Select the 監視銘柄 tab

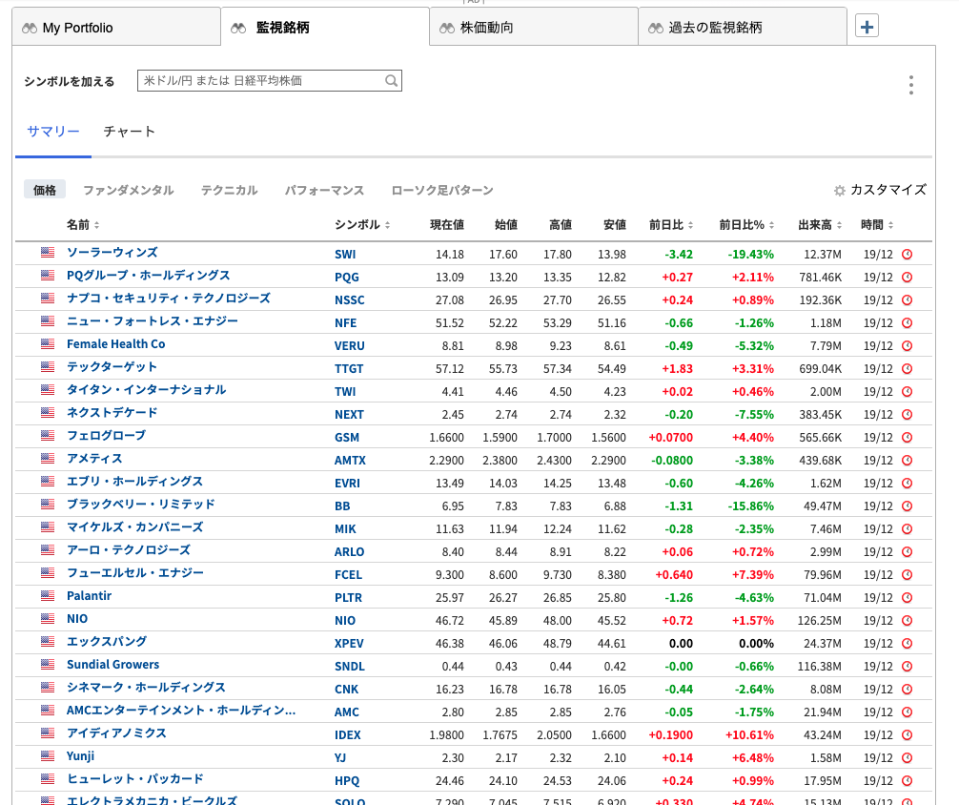(325, 28)
